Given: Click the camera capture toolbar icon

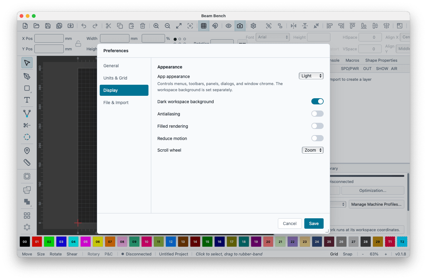Looking at the screenshot, I should point(240,26).
